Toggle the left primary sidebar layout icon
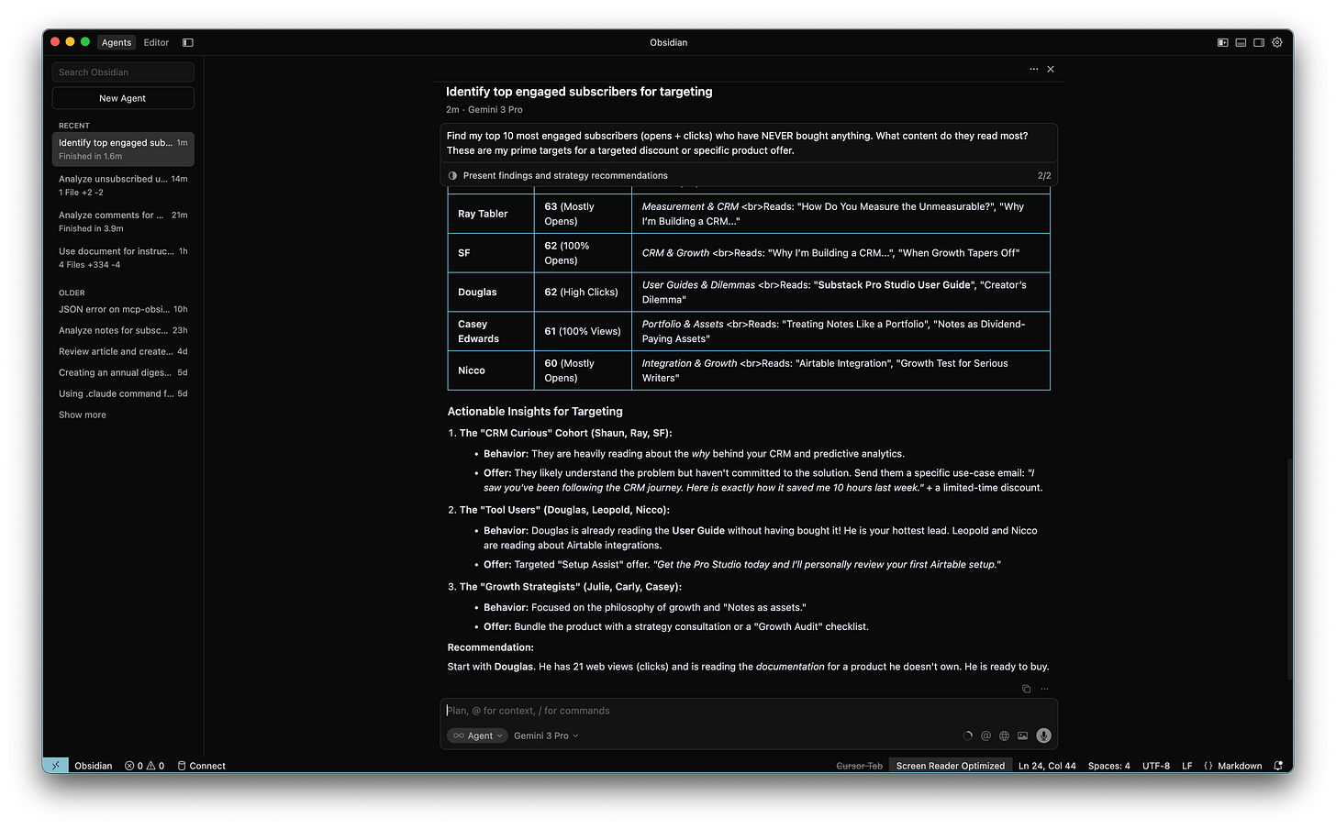 (x=1222, y=42)
